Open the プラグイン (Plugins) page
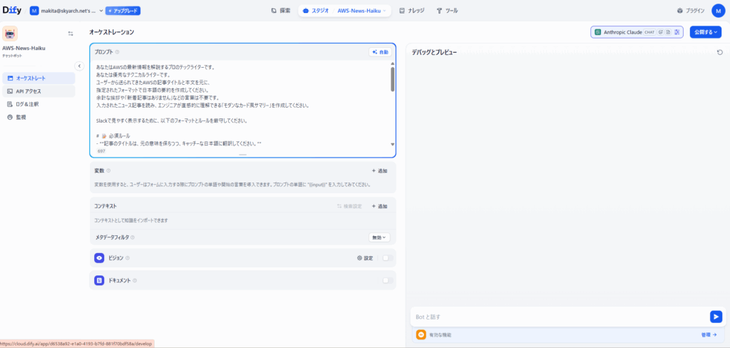The height and width of the screenshot is (348, 730). 690,11
